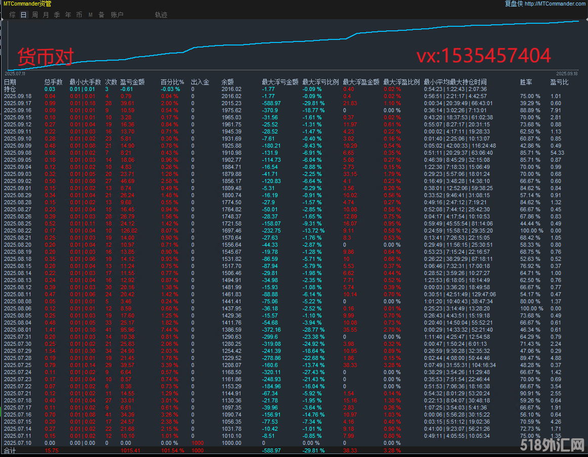Click the 余额 column header

click(x=227, y=82)
